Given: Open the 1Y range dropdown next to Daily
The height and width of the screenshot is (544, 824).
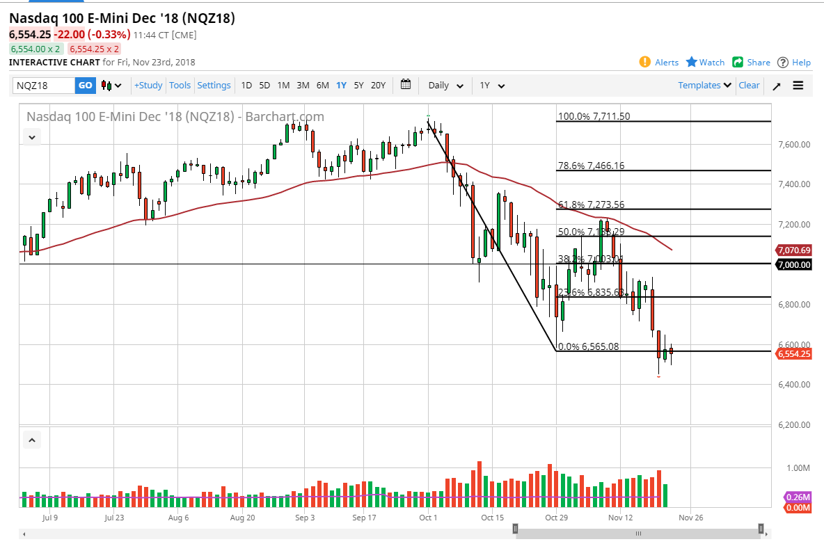Looking at the screenshot, I should click(492, 85).
